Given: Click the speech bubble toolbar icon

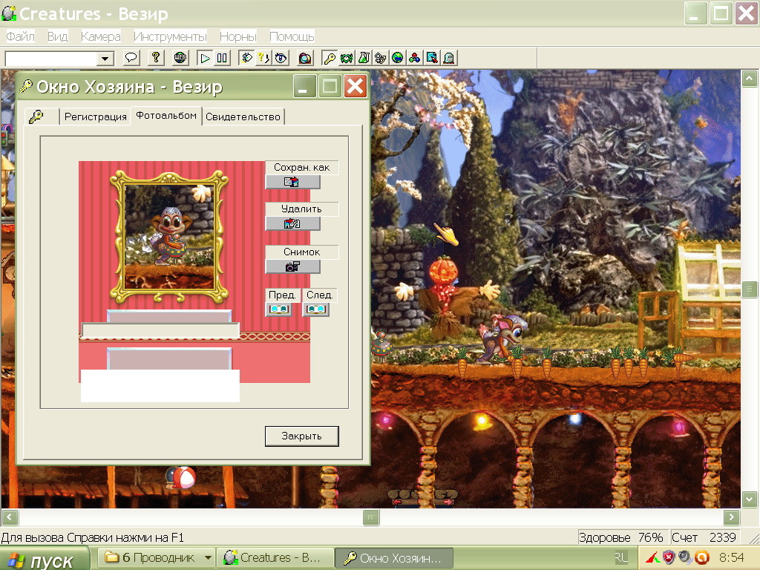Looking at the screenshot, I should coord(131,58).
